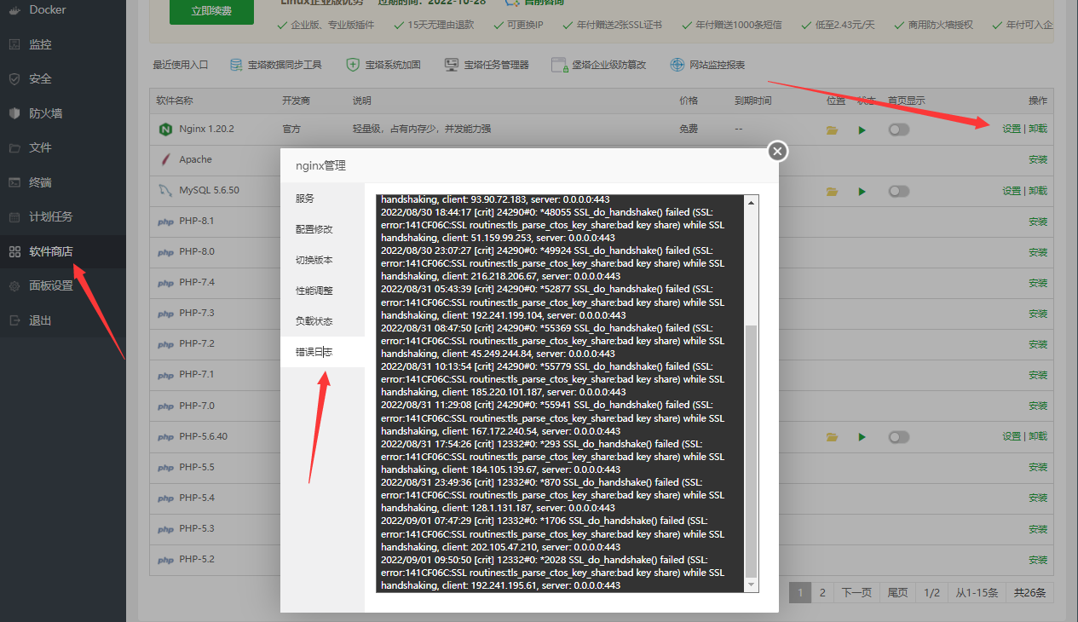Click the 下一页 pagination button
Screen dimensions: 1078x622
[856, 592]
